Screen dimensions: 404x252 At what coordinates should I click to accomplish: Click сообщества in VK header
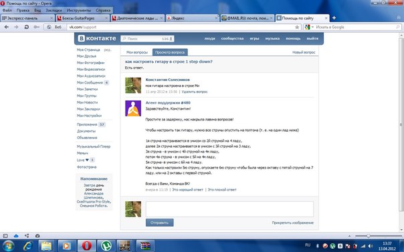232,38
